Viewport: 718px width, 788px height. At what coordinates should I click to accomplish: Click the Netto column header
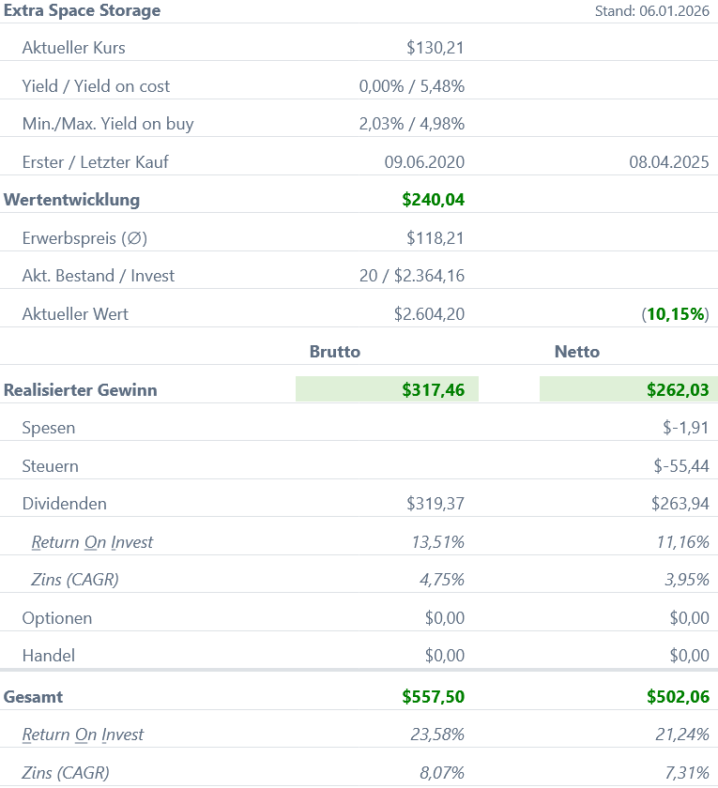tap(576, 352)
